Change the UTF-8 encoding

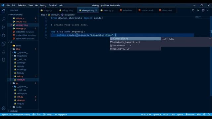point(166,115)
